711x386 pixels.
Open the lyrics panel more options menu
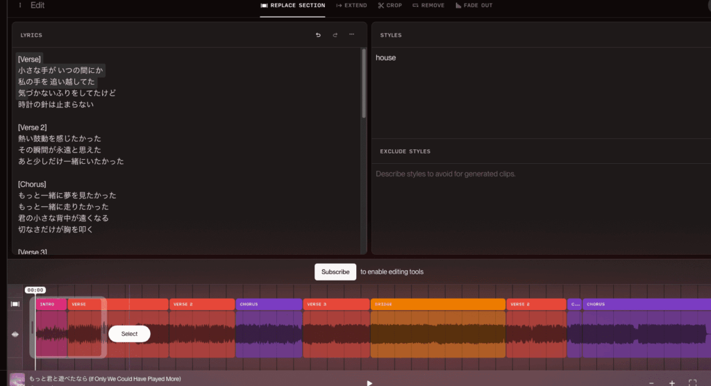[352, 35]
